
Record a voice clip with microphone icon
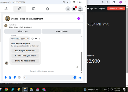pos(6,77)
